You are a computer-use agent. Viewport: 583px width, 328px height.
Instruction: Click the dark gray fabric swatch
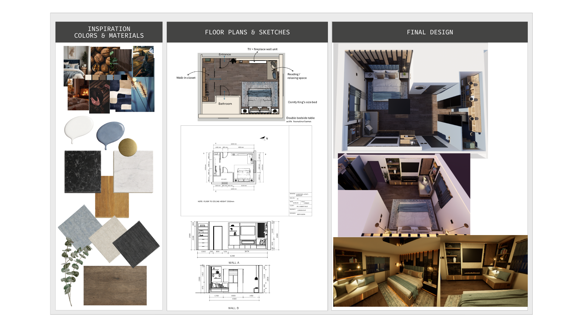coord(136,244)
